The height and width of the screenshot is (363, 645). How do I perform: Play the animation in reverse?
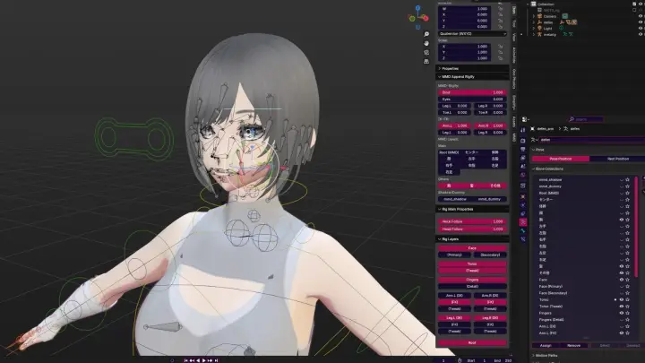(198, 360)
